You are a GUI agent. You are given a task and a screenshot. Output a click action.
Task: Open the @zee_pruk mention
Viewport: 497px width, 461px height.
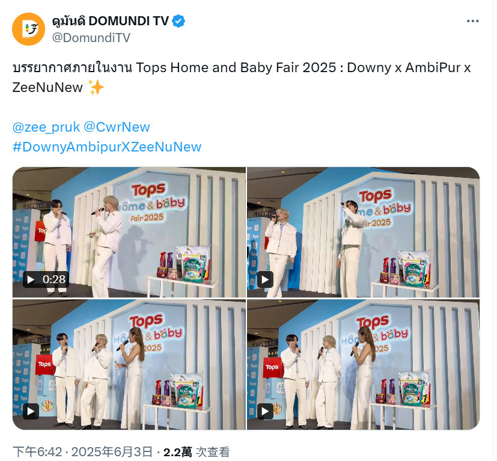pyautogui.click(x=46, y=127)
